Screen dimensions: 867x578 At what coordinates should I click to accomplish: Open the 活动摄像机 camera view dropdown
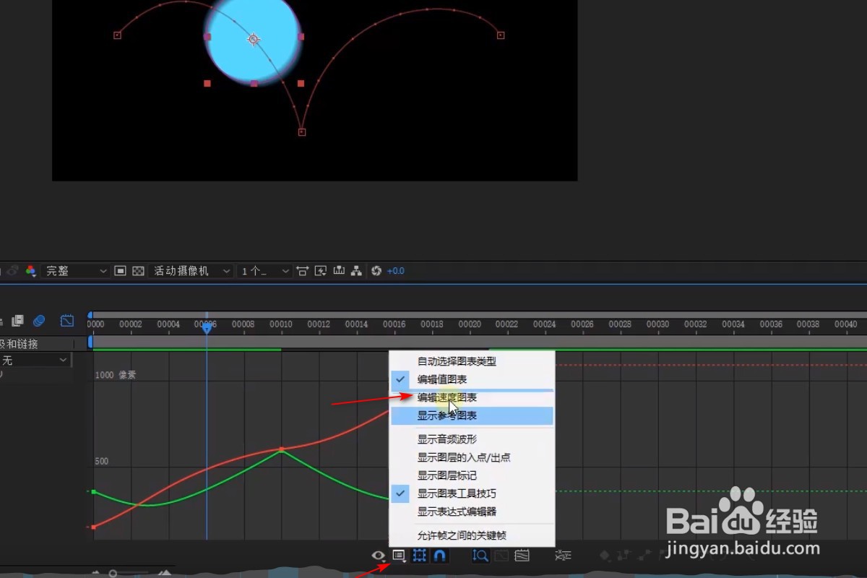(191, 271)
